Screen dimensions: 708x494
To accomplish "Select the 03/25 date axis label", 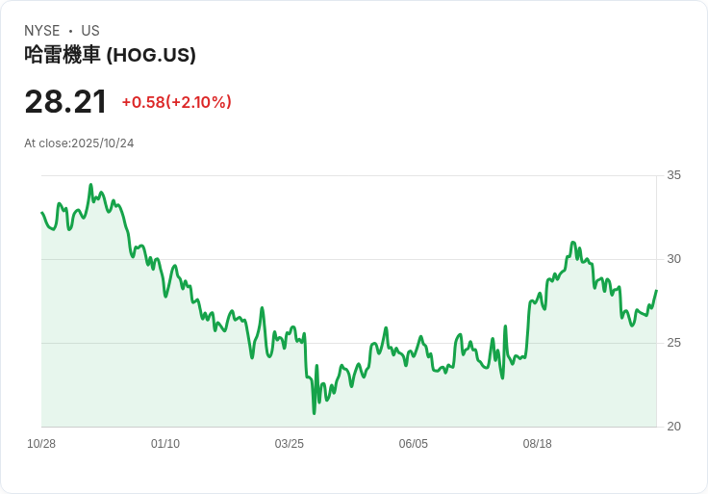I will [x=289, y=444].
